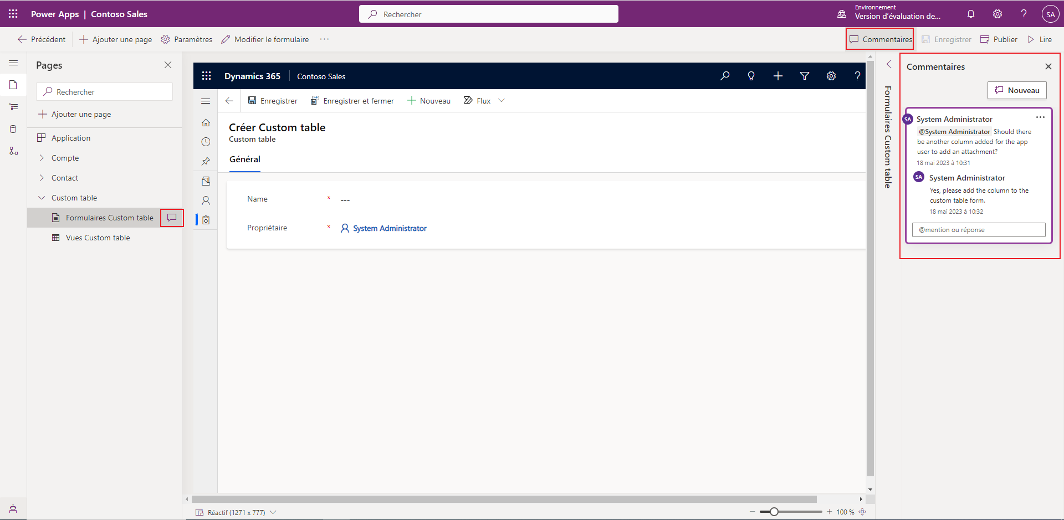Click the Recent clock icon in preview sitemap
The height and width of the screenshot is (520, 1064).
206,142
